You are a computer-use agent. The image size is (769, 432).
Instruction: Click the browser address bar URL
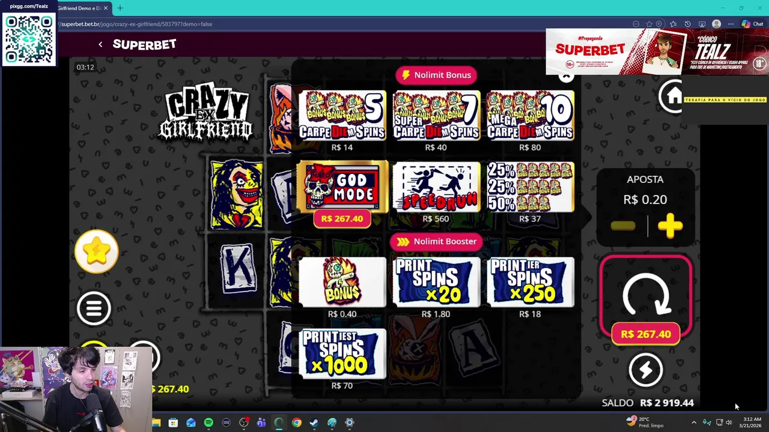[136, 24]
